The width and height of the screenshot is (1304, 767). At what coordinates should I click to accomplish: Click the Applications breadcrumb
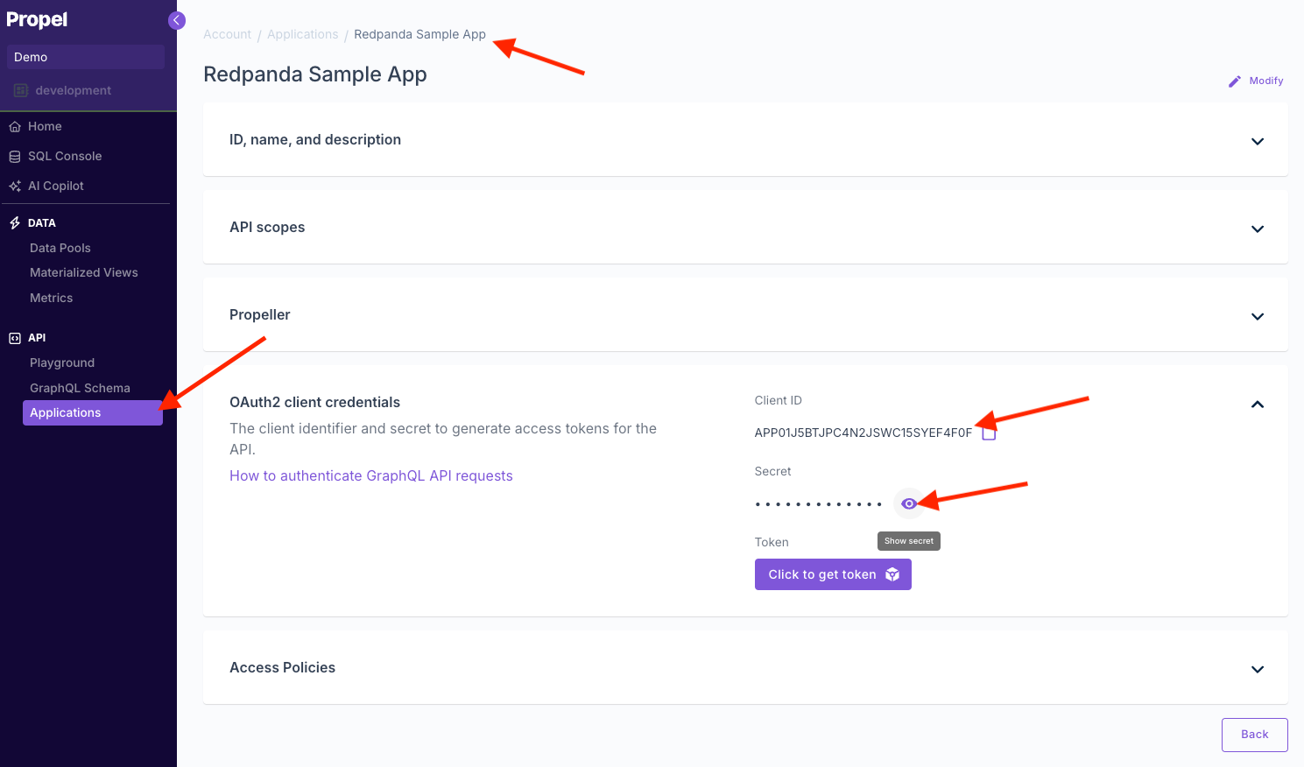click(x=302, y=34)
